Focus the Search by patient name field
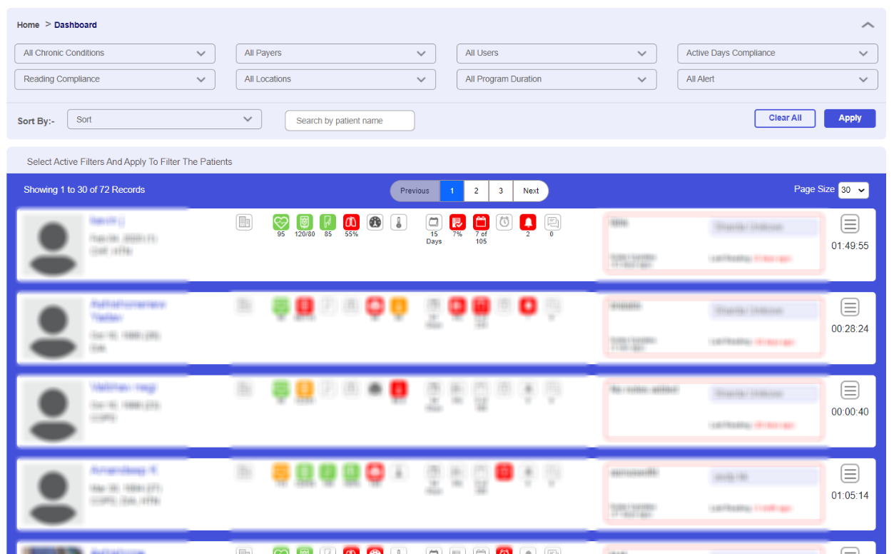Image resolution: width=894 pixels, height=554 pixels. coord(350,121)
